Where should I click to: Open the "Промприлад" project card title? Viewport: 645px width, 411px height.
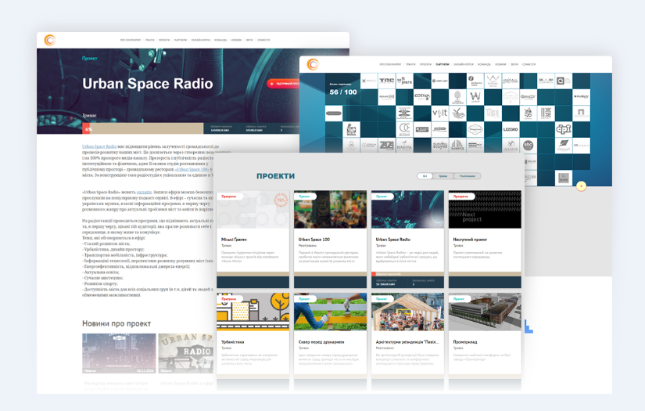(x=465, y=342)
